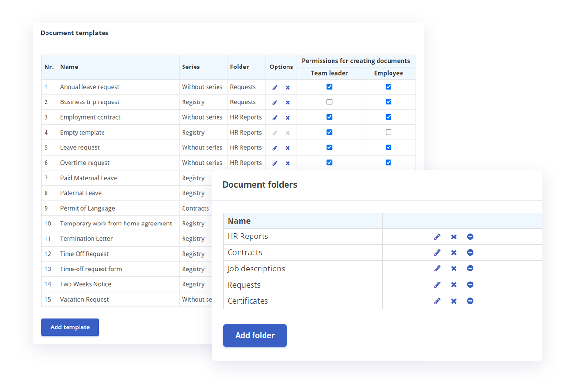The height and width of the screenshot is (383, 575).
Task: Delete the Leave request template
Action: click(287, 148)
